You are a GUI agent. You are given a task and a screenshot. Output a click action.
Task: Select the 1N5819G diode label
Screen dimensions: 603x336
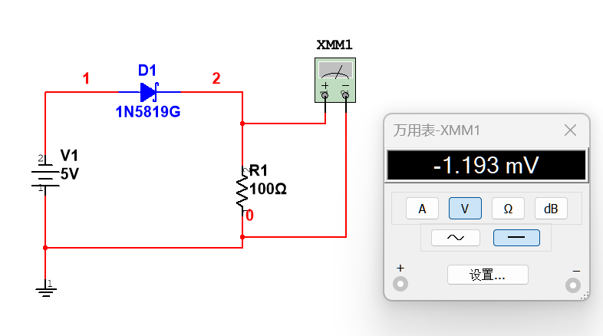click(x=148, y=112)
